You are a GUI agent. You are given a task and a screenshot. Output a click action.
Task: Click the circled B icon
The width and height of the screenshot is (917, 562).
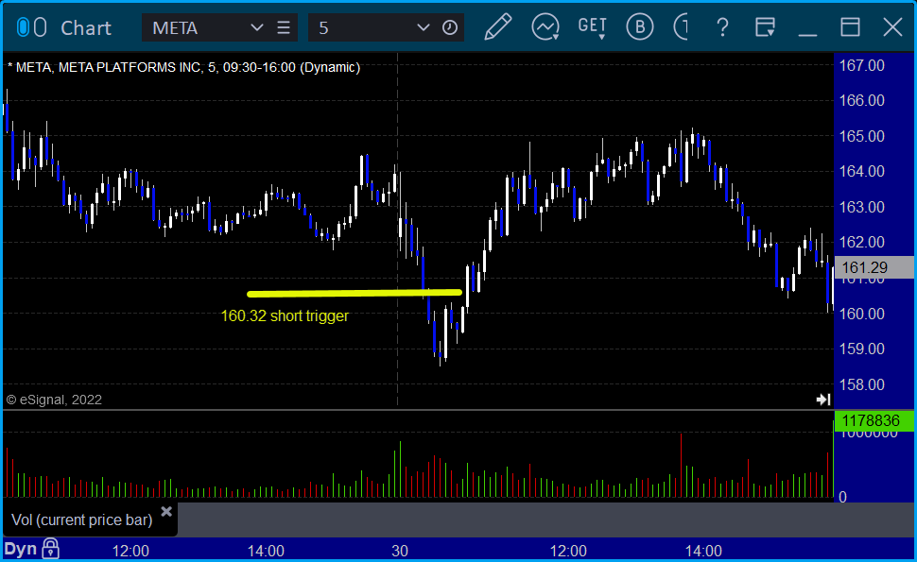pos(640,27)
